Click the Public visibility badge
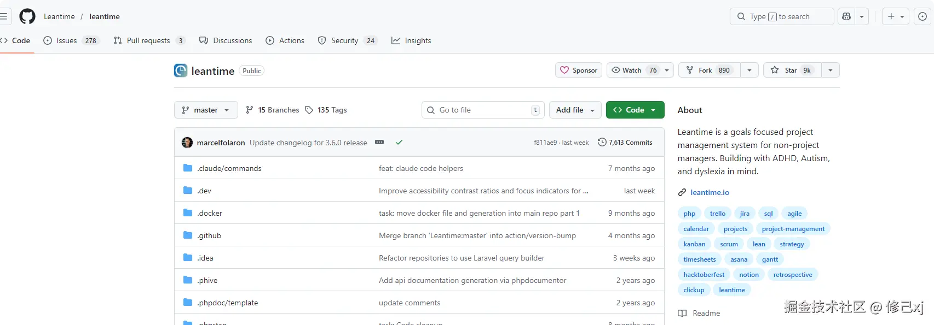Viewport: 934px width, 325px height. (252, 70)
